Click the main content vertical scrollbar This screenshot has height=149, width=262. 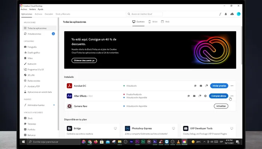[x=241, y=45]
